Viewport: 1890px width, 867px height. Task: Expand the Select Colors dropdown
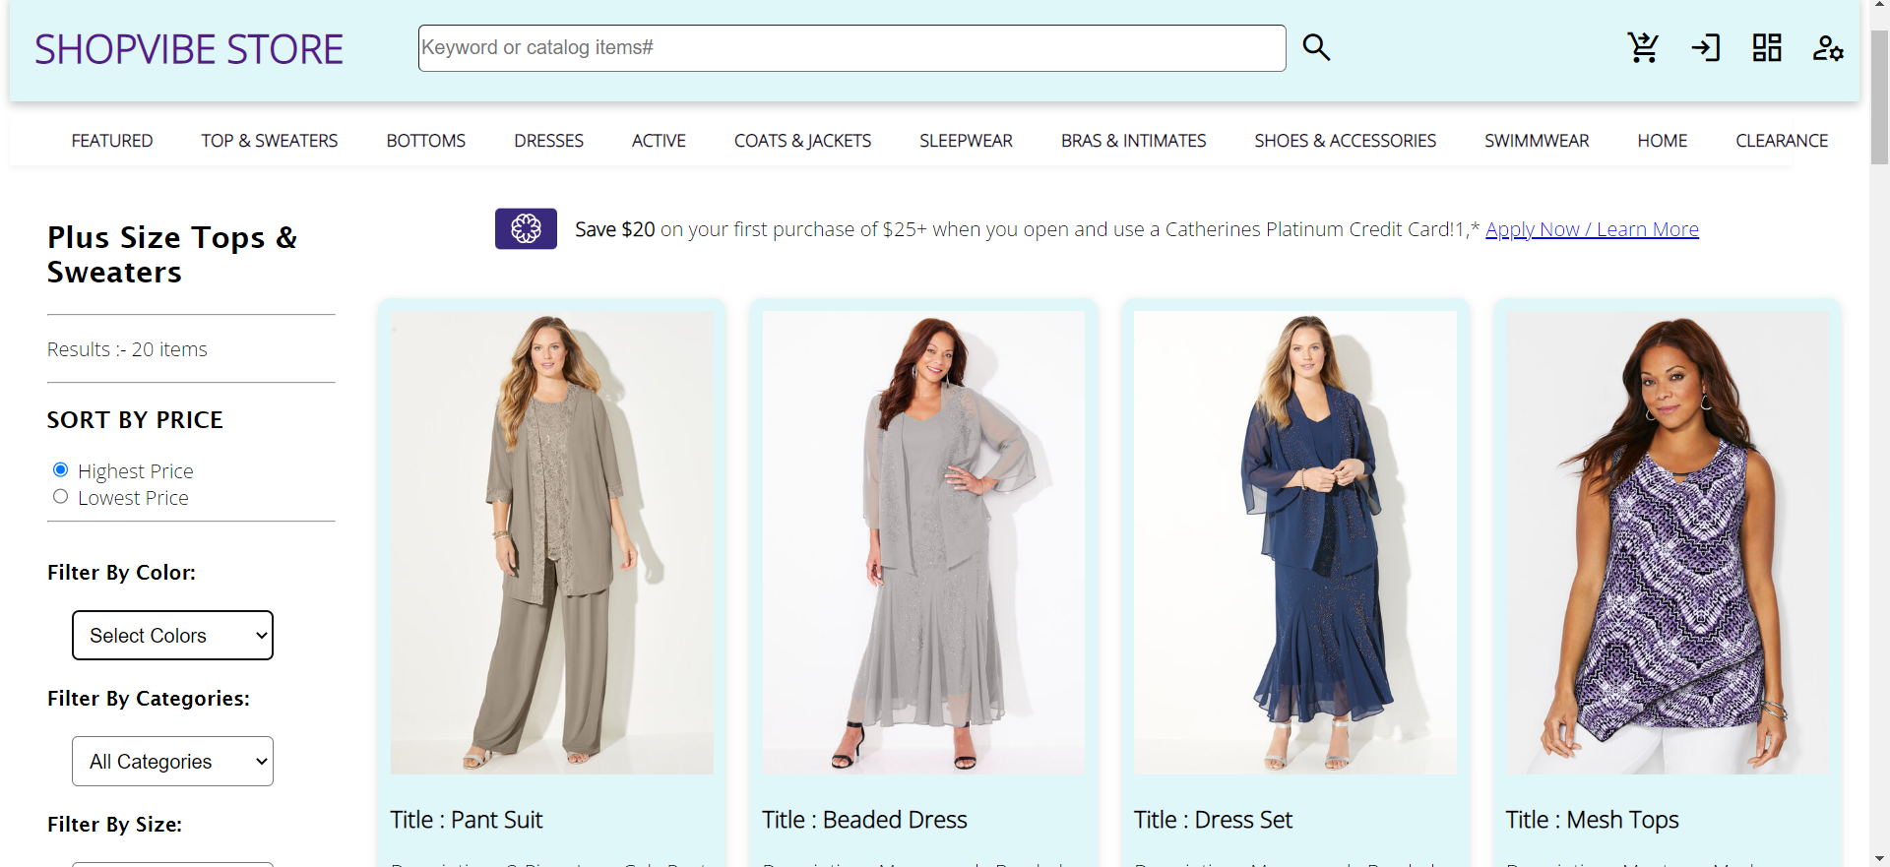[172, 636]
